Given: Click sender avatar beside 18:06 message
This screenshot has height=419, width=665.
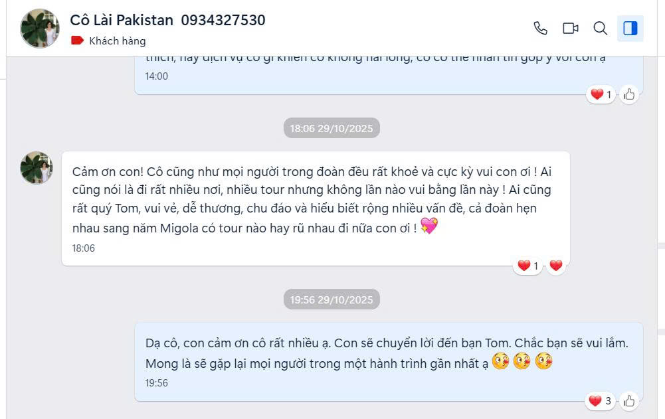Looking at the screenshot, I should tap(37, 167).
